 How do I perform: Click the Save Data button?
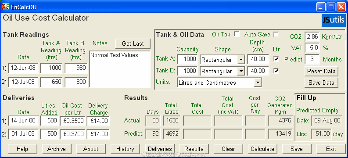point(321,83)
